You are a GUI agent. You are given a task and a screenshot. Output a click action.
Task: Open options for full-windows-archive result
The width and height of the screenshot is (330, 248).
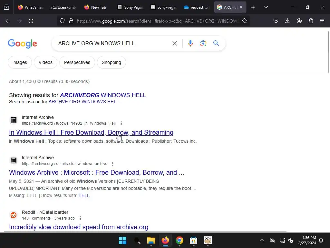tap(113, 164)
